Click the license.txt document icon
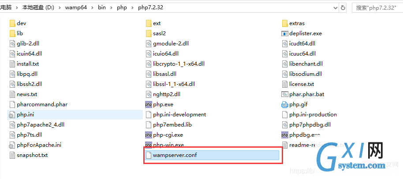 [285, 84]
